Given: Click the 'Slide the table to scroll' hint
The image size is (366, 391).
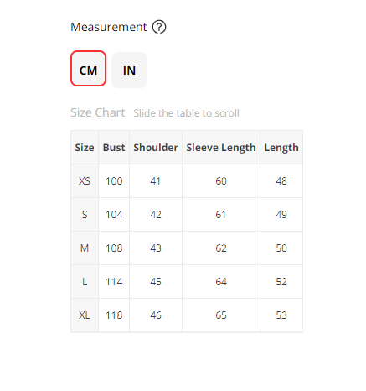Looking at the screenshot, I should click(186, 113).
